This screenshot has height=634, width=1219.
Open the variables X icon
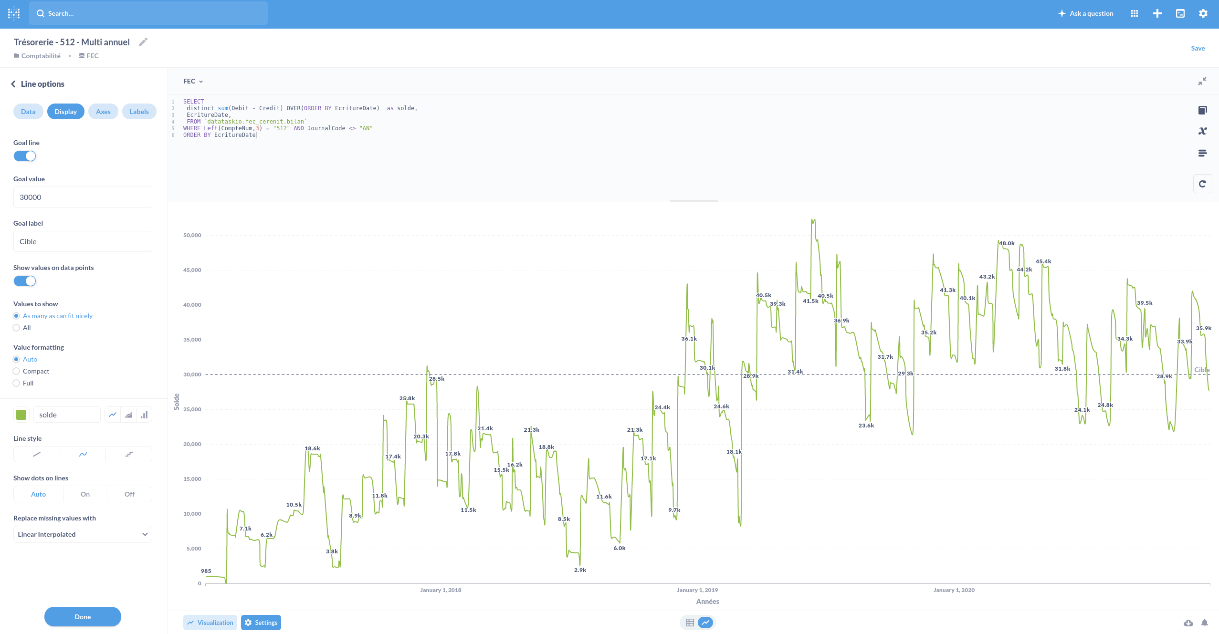1202,131
